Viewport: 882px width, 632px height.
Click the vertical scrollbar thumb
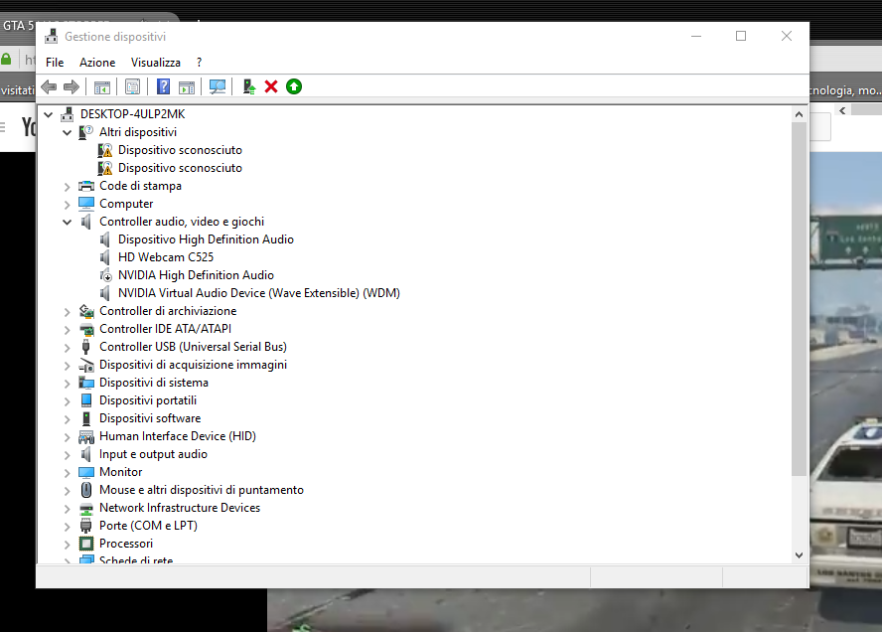click(799, 299)
